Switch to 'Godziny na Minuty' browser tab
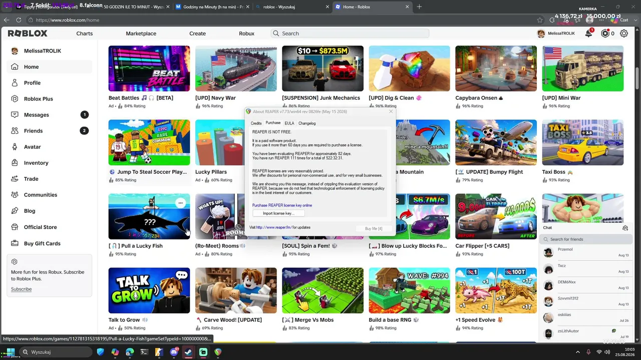 [213, 7]
